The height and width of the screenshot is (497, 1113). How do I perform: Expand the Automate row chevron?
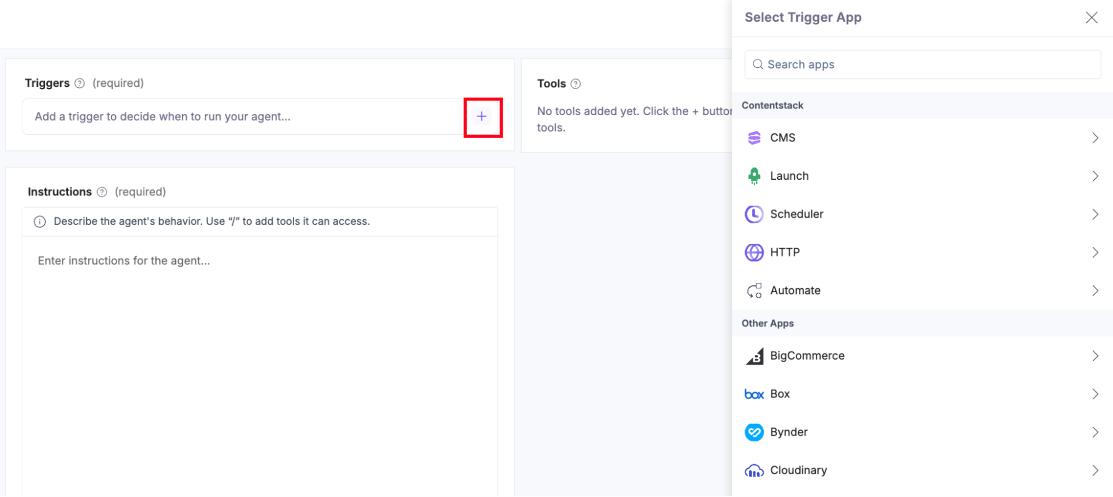pos(1095,290)
